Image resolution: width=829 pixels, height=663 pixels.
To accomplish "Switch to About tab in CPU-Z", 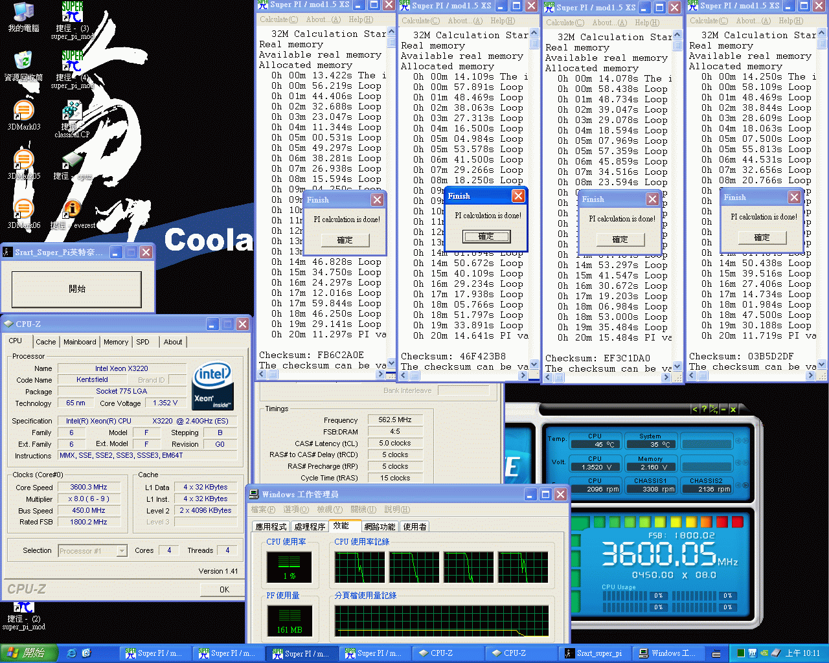I will 173,342.
